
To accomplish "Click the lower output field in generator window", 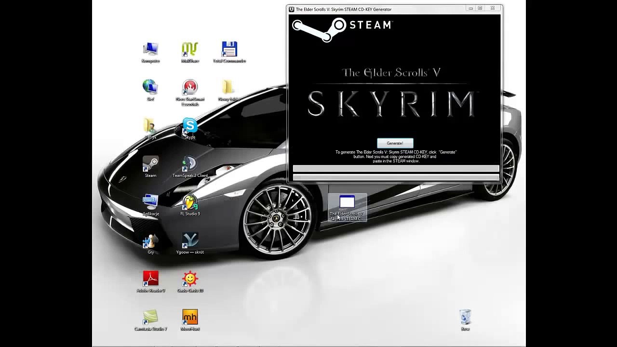I will click(x=396, y=177).
